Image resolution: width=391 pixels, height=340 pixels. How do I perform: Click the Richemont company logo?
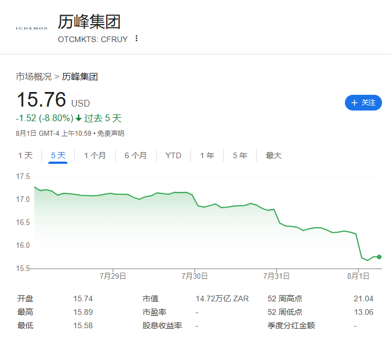[31, 29]
